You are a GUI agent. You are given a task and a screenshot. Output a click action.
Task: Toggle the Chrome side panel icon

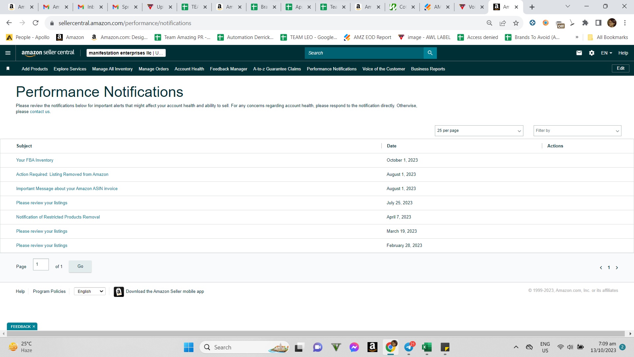[x=598, y=23]
